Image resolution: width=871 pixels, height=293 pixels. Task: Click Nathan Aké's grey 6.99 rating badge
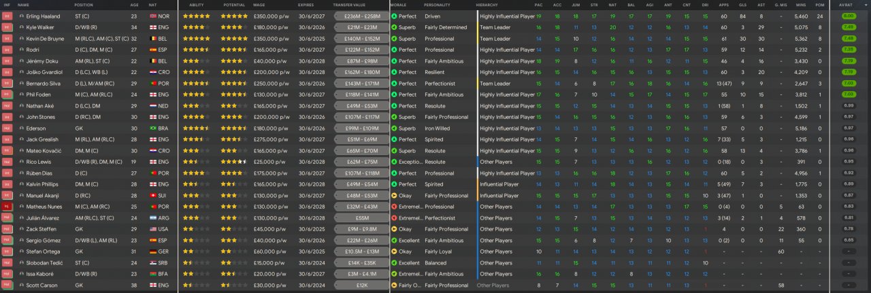849,105
